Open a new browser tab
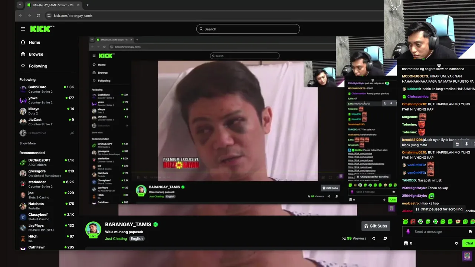The height and width of the screenshot is (267, 475). point(87,5)
